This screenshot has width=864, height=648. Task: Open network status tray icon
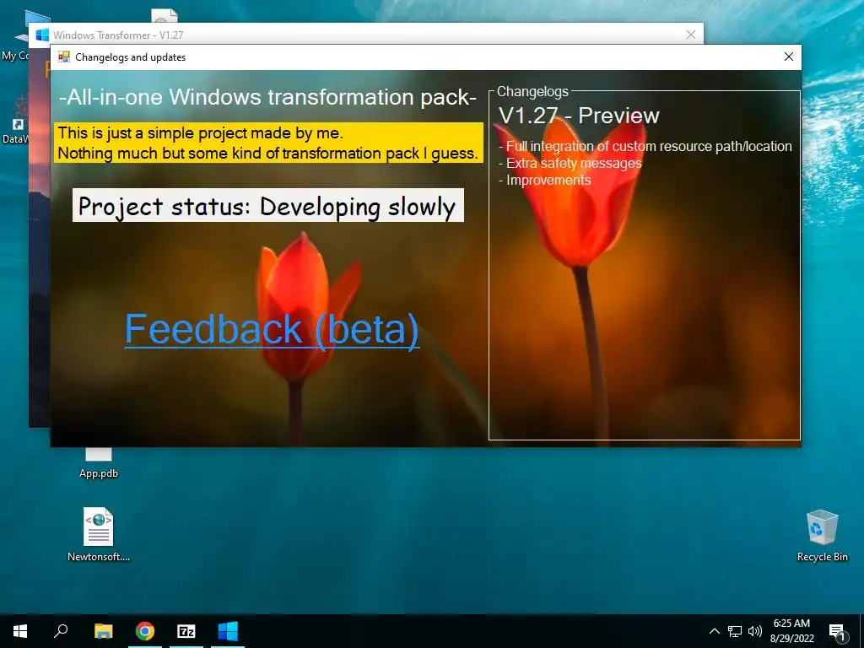(735, 631)
